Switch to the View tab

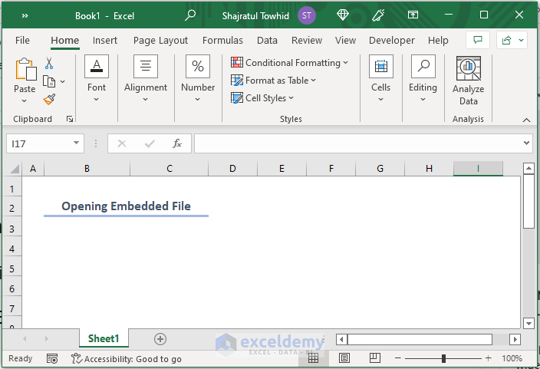coord(345,41)
